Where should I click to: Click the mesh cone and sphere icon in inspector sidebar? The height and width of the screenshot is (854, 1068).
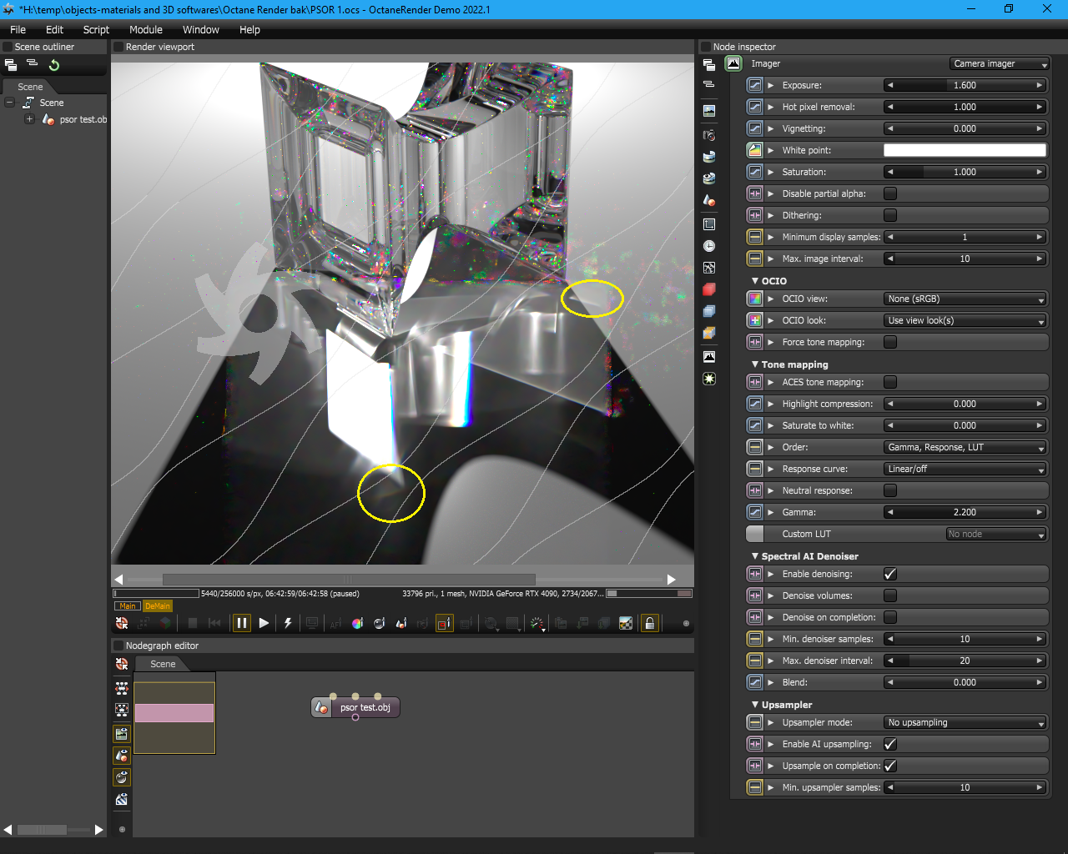point(709,200)
